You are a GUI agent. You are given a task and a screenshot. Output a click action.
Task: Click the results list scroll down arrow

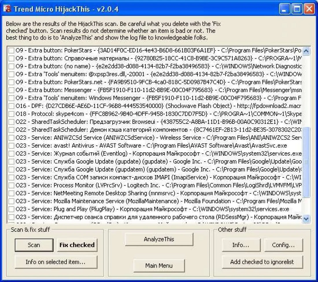pos(306,218)
